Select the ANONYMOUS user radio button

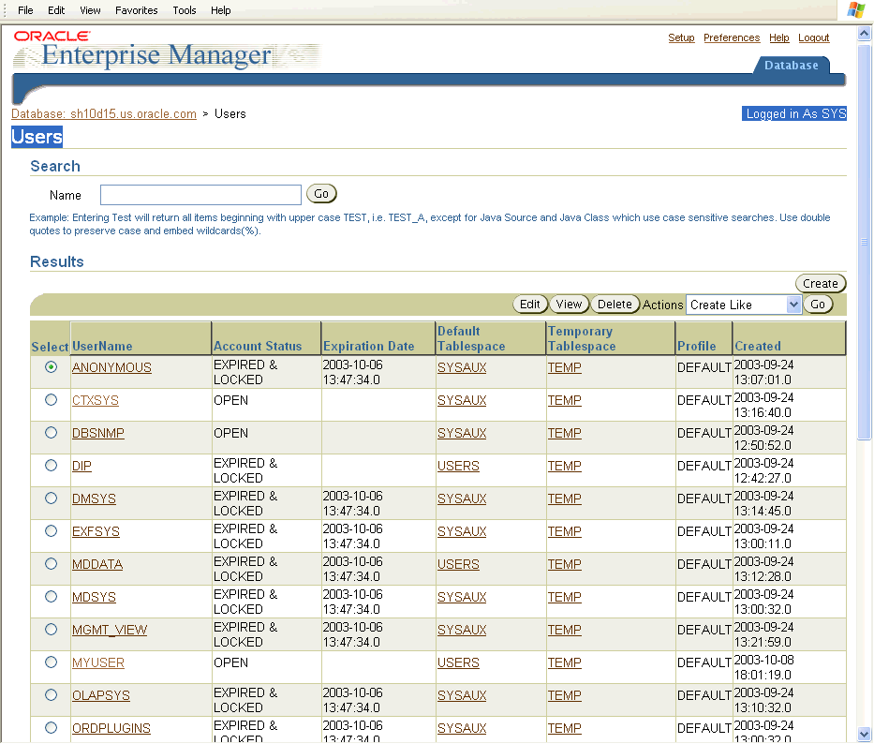pyautogui.click(x=51, y=367)
